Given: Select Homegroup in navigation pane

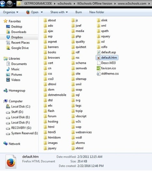Looking at the screenshot, I should pos(14,91).
